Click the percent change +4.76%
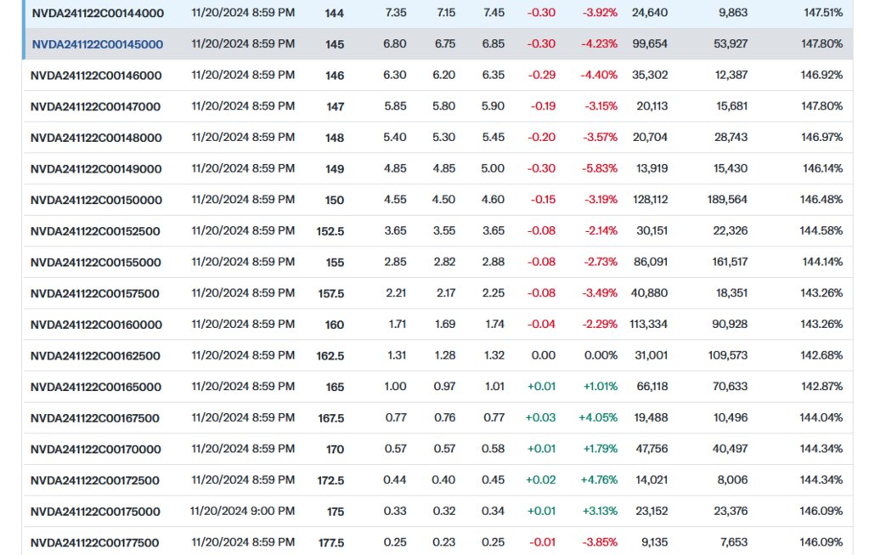The width and height of the screenshot is (869, 555). coord(599,480)
